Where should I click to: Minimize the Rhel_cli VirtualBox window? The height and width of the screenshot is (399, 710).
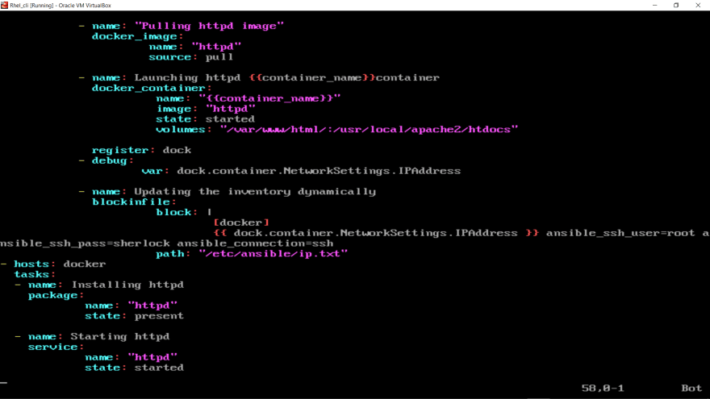pyautogui.click(x=655, y=5)
